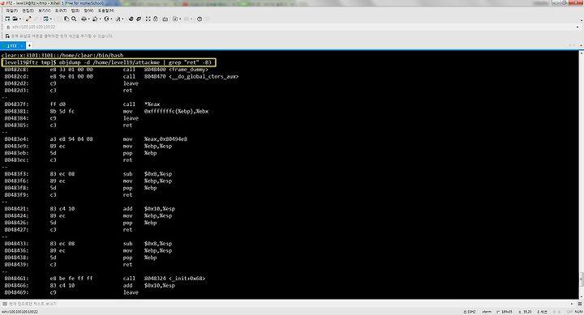Image resolution: width=584 pixels, height=315 pixels.
Task: Click the terminal vertical scrollbar
Action: tap(581, 175)
